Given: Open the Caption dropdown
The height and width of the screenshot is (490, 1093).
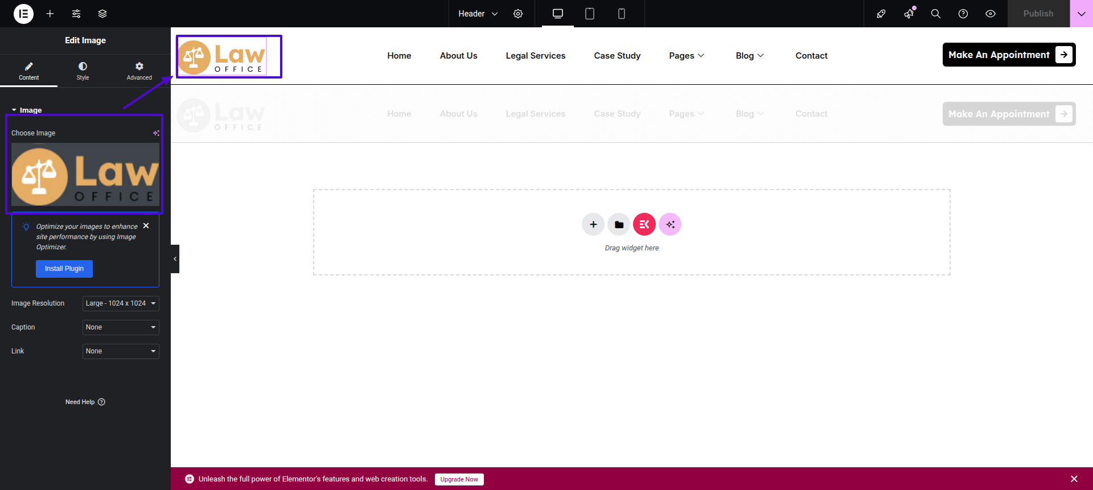Looking at the screenshot, I should (x=121, y=327).
